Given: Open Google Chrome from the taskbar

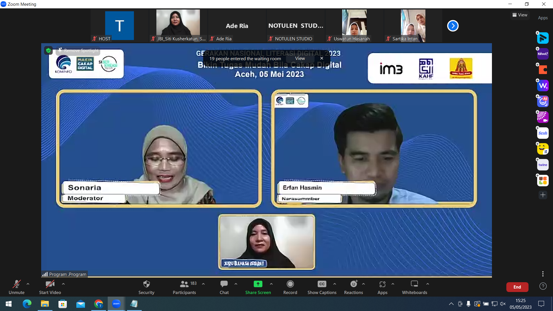Looking at the screenshot, I should 99,304.
